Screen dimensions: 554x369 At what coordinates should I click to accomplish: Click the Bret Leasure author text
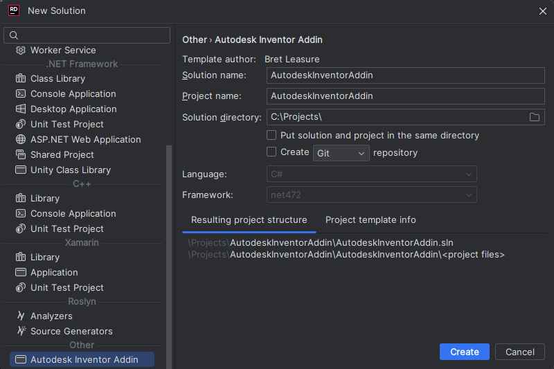292,59
